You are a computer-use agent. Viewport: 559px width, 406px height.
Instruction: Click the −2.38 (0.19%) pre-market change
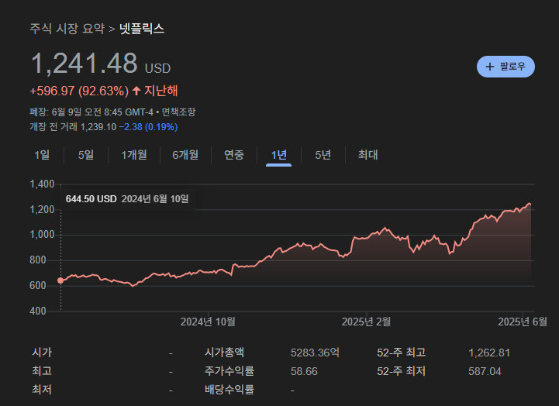coord(148,127)
